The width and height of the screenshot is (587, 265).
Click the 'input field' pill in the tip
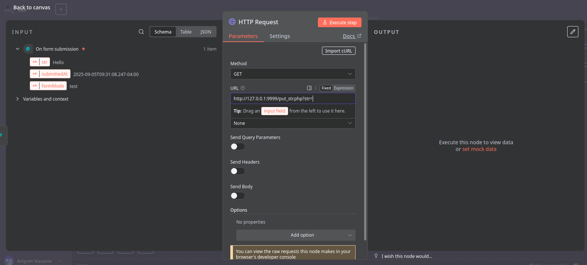(x=274, y=111)
